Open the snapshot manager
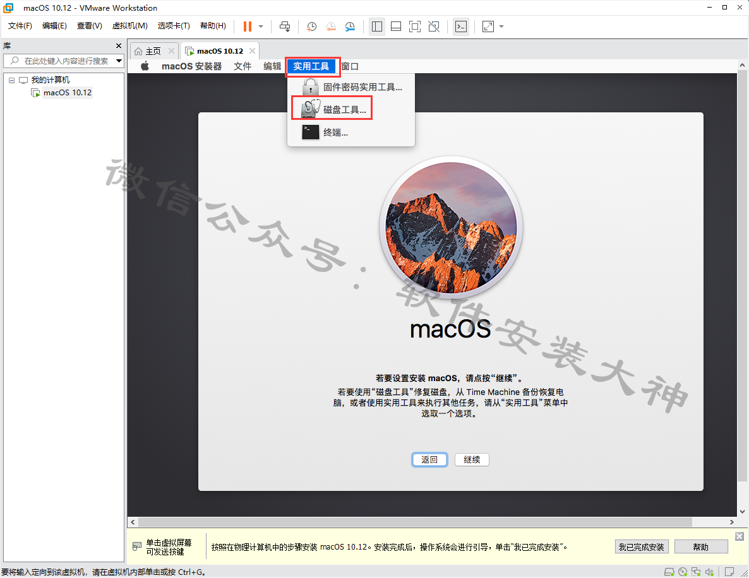 pos(350,27)
